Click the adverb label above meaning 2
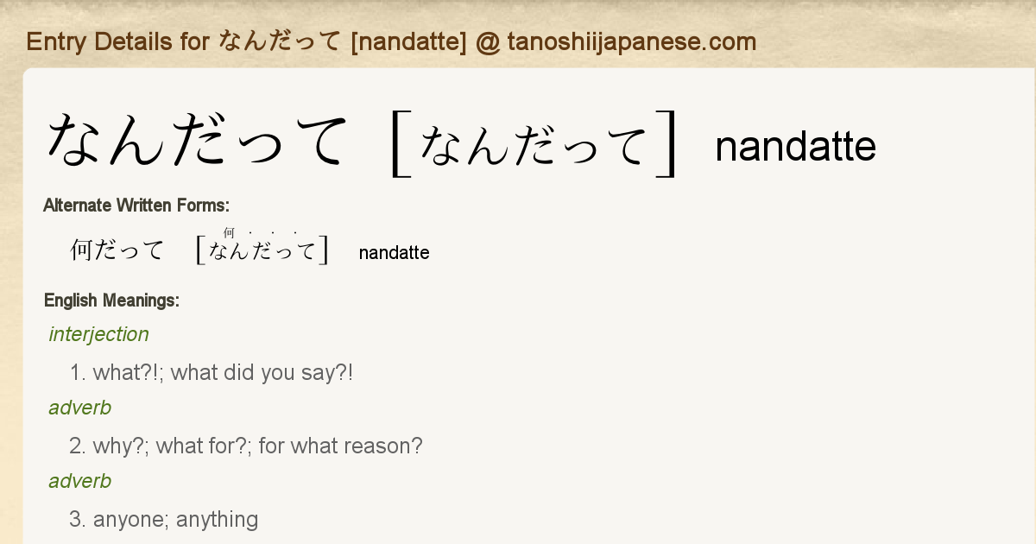 pos(79,408)
